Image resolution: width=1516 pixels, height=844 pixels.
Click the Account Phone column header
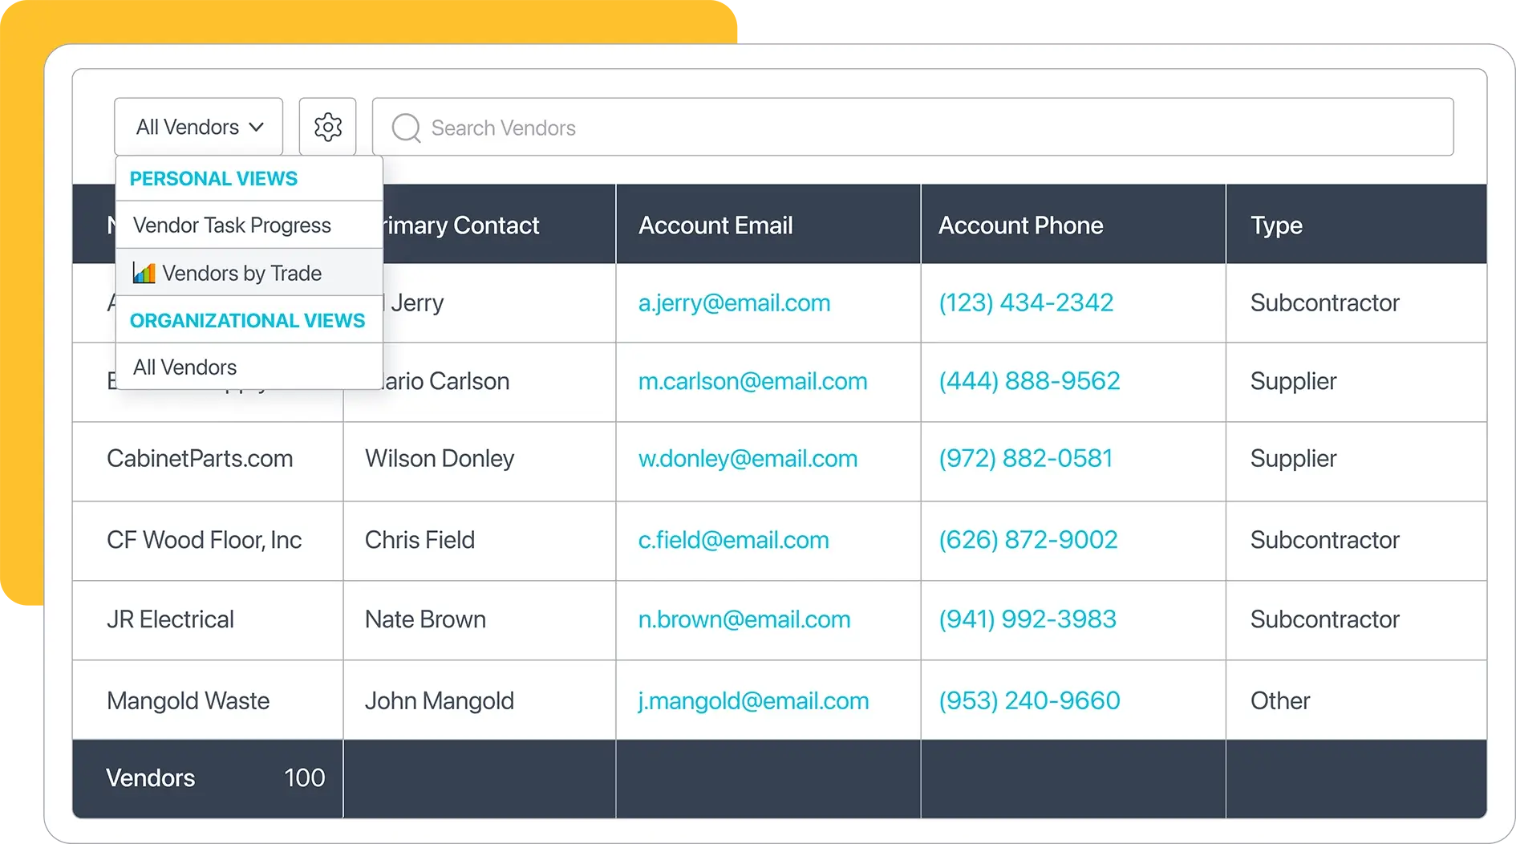click(x=1020, y=225)
